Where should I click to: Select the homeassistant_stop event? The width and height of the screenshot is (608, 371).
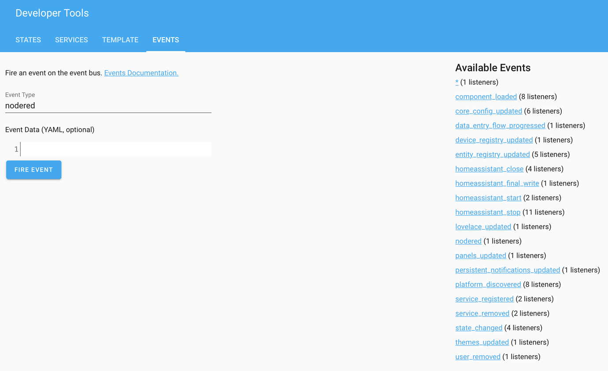488,212
